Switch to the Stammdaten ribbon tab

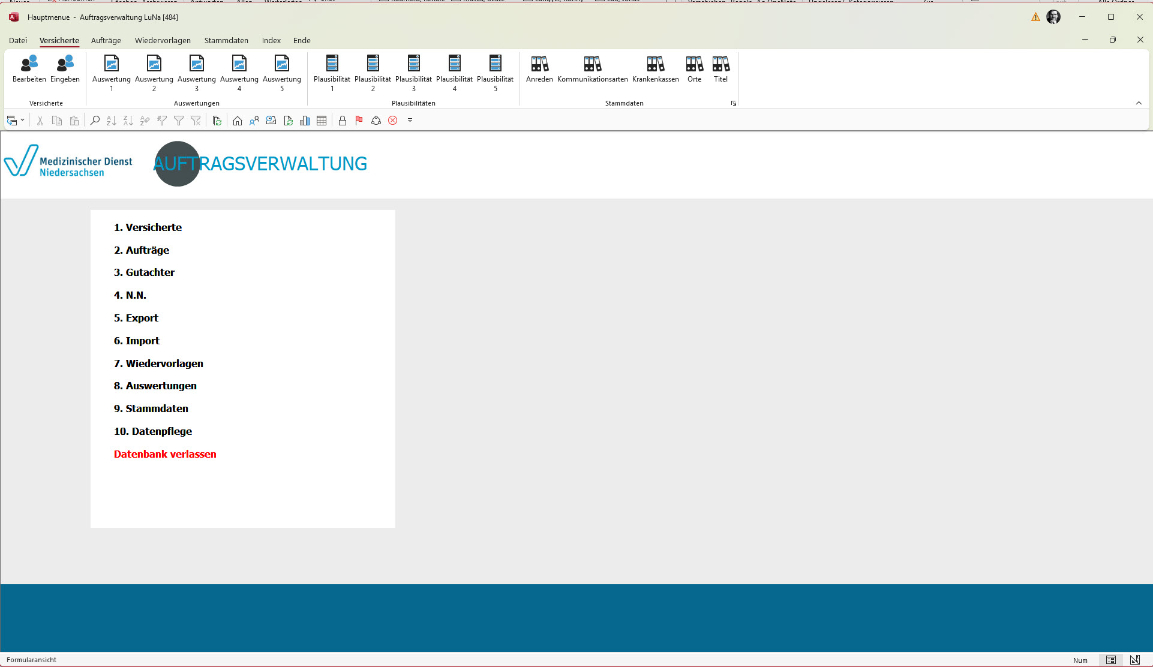click(226, 41)
